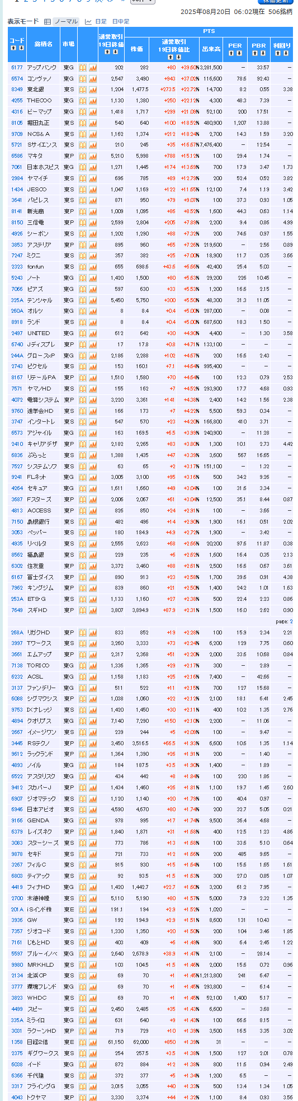298x1101 pixels.
Task: Open the chart icon for マキタ
Action: tap(93, 156)
